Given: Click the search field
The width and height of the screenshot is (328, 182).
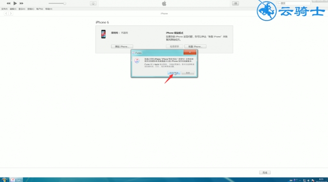Looking at the screenshot, I should [293, 3].
